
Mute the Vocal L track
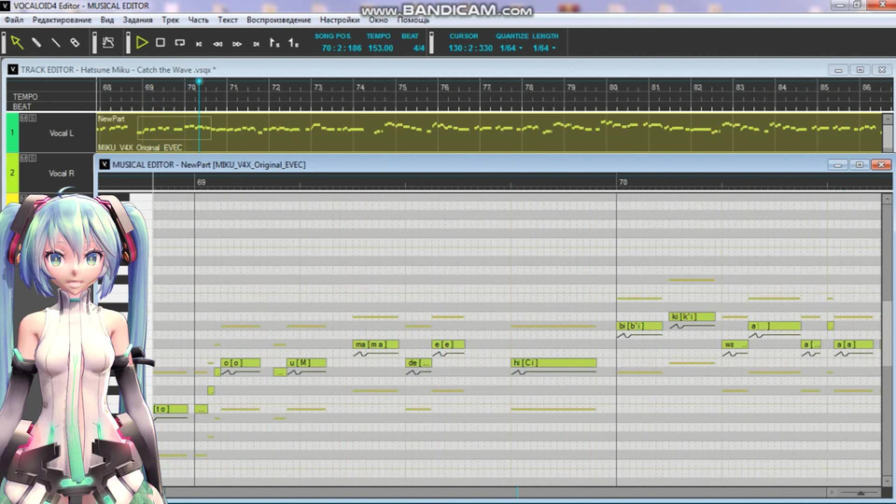23,118
